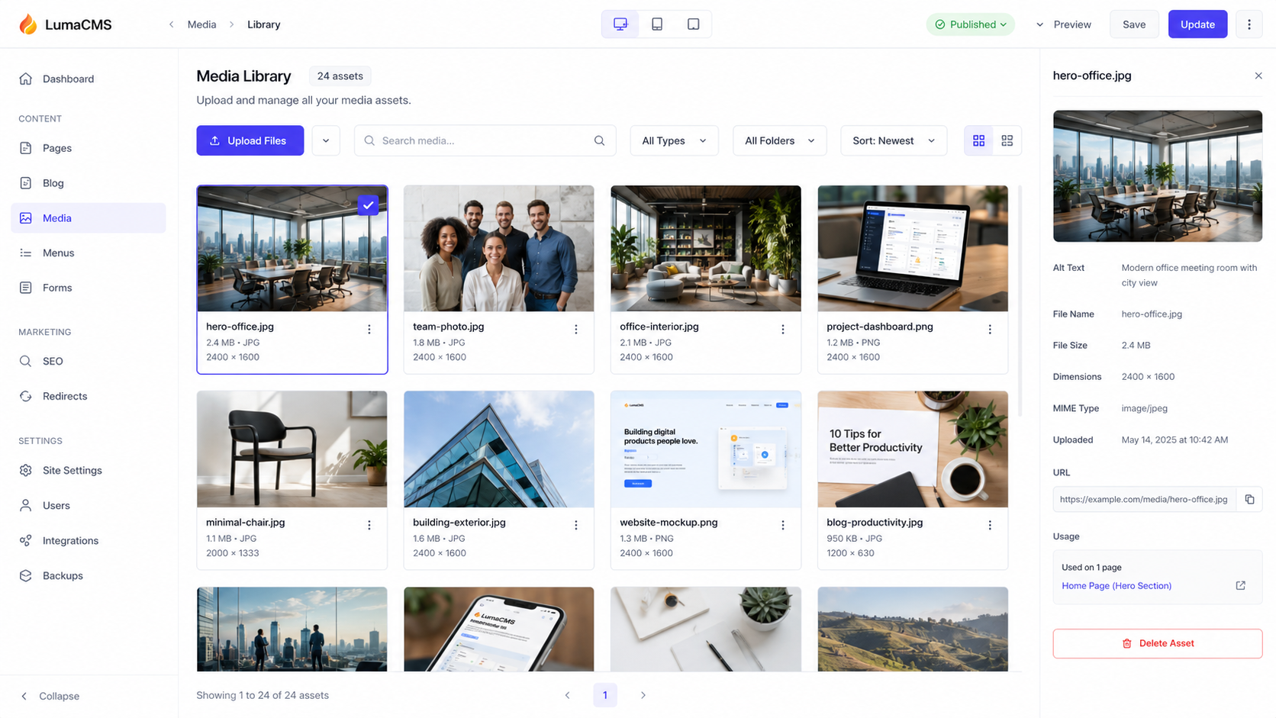The image size is (1276, 718).
Task: Click the Media breadcrumb link
Action: [x=201, y=24]
